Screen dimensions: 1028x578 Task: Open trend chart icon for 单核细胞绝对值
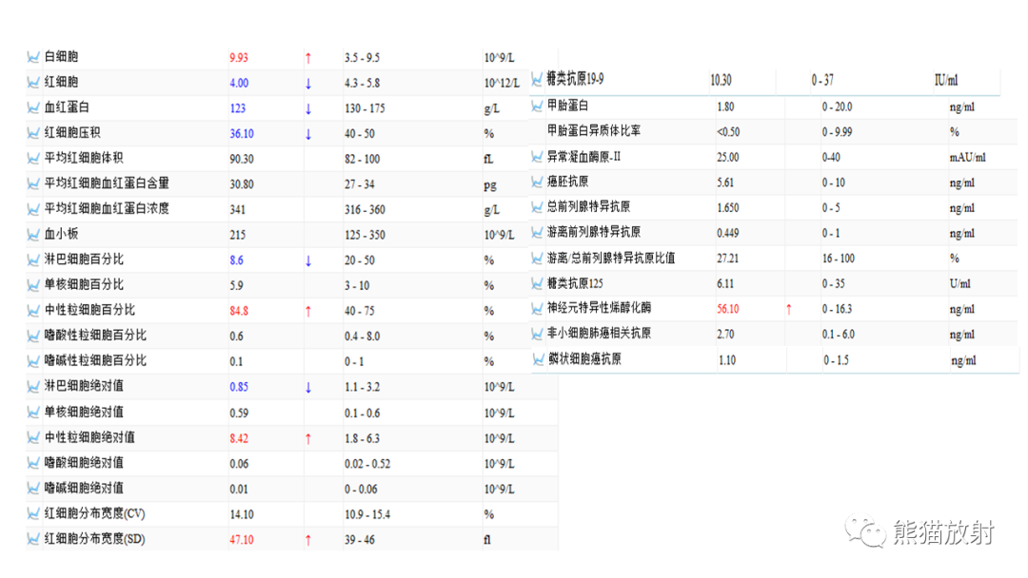point(32,413)
